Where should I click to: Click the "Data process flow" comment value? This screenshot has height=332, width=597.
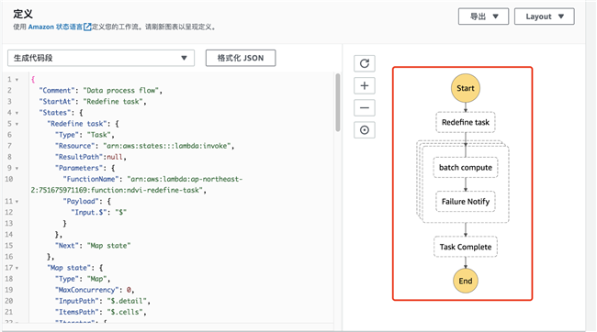(x=121, y=91)
